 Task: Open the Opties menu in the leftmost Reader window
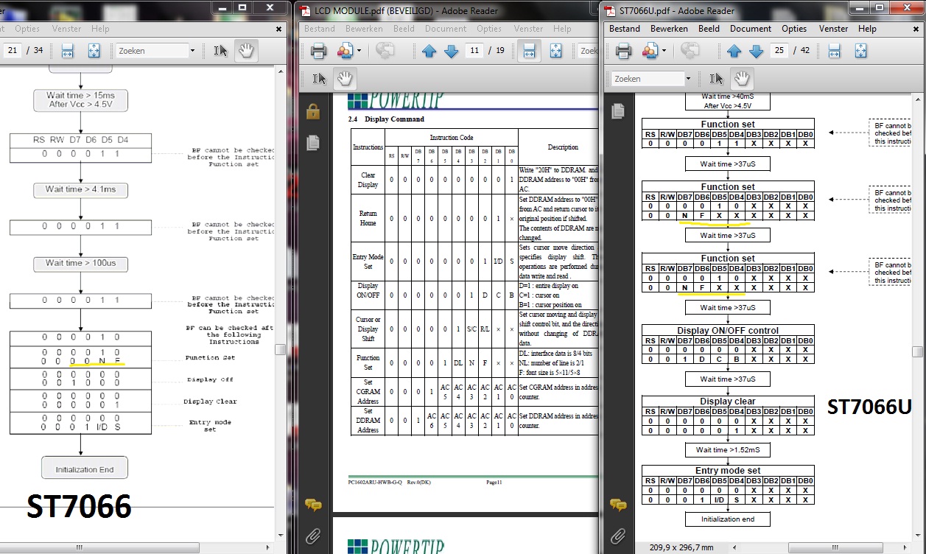[x=27, y=29]
